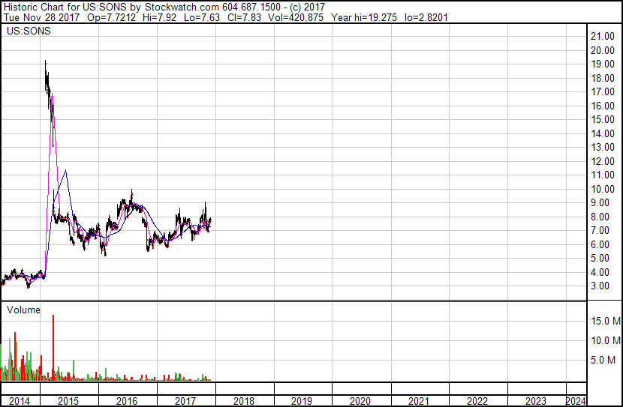
Task: Click the blue moving average peak near 11.00
Action: coord(65,171)
